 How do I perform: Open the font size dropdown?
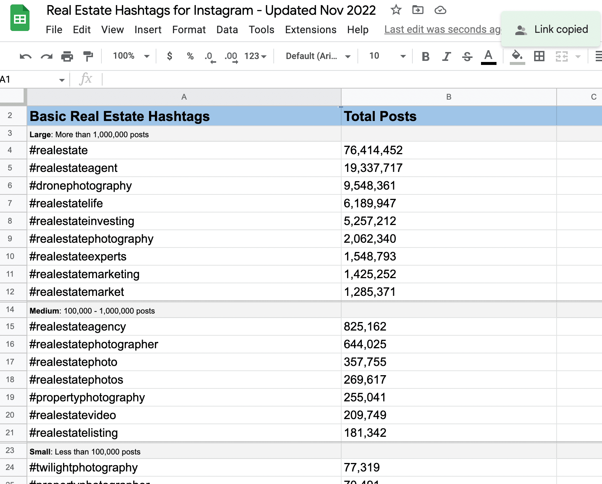click(x=387, y=56)
